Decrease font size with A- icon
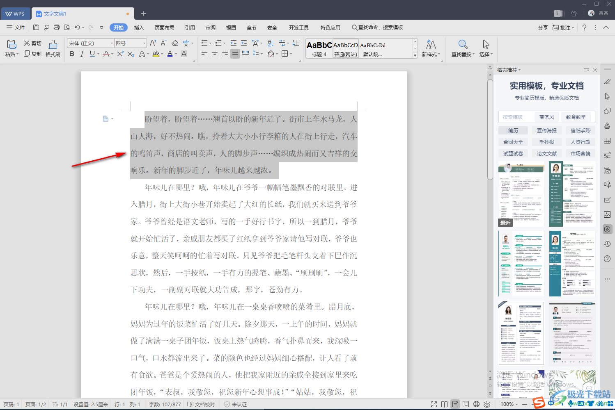 [163, 43]
